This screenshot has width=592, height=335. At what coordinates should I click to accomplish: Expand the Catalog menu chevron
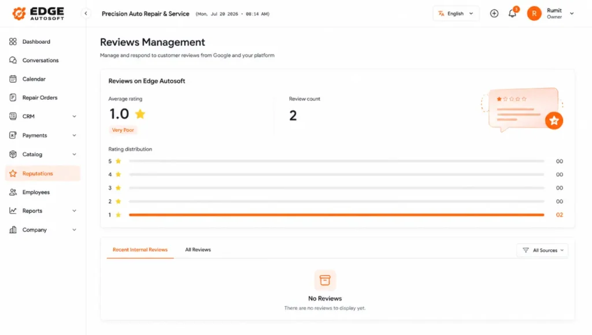pyautogui.click(x=75, y=154)
